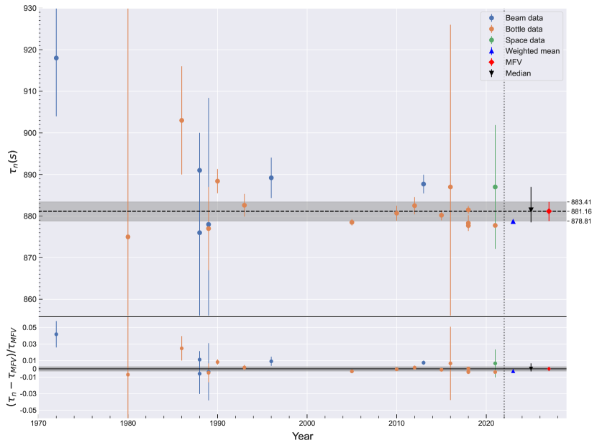Click the red MFV diamond in legend
The width and height of the screenshot is (597, 448).
point(491,62)
